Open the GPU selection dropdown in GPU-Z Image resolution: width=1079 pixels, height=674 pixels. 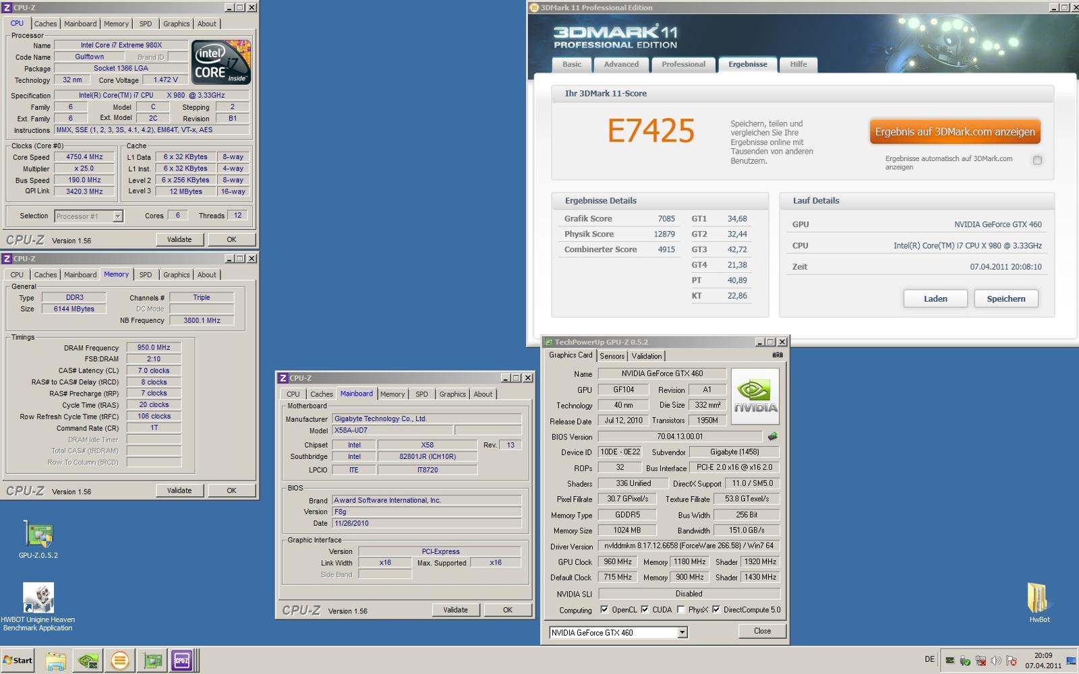click(x=682, y=632)
